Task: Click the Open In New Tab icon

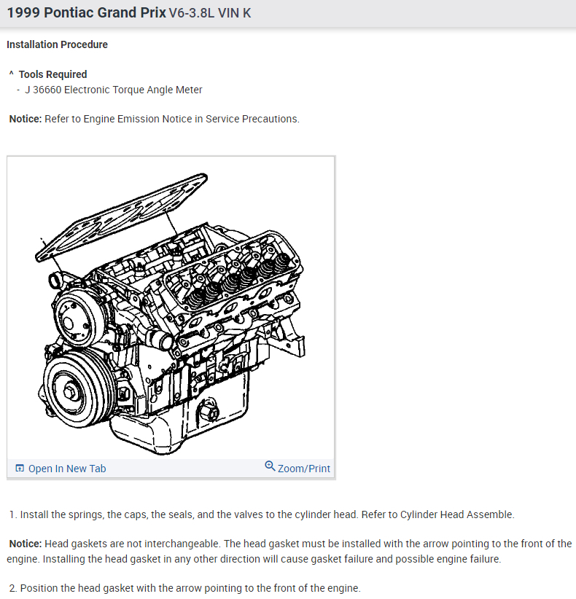Action: [x=20, y=468]
